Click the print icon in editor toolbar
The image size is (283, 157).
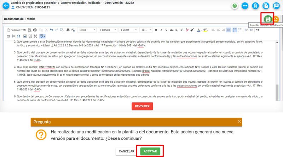pos(35,30)
